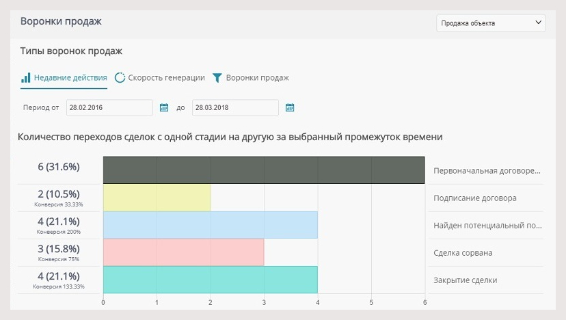Image resolution: width=566 pixels, height=320 pixels.
Task: Click the pink Сделка сорвана bar
Action: tap(183, 252)
